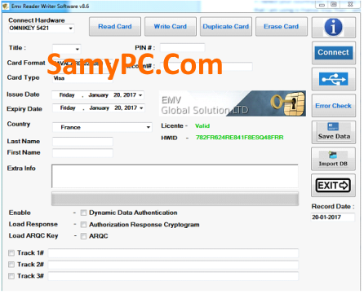
Task: Click the Track 3# text field
Action: click(x=173, y=276)
